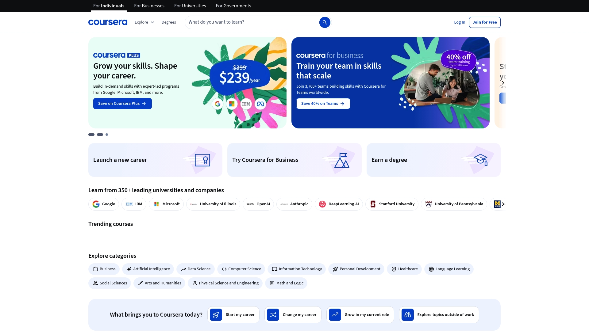The height and width of the screenshot is (331, 589).
Task: Choose the Data Science category
Action: 196,269
